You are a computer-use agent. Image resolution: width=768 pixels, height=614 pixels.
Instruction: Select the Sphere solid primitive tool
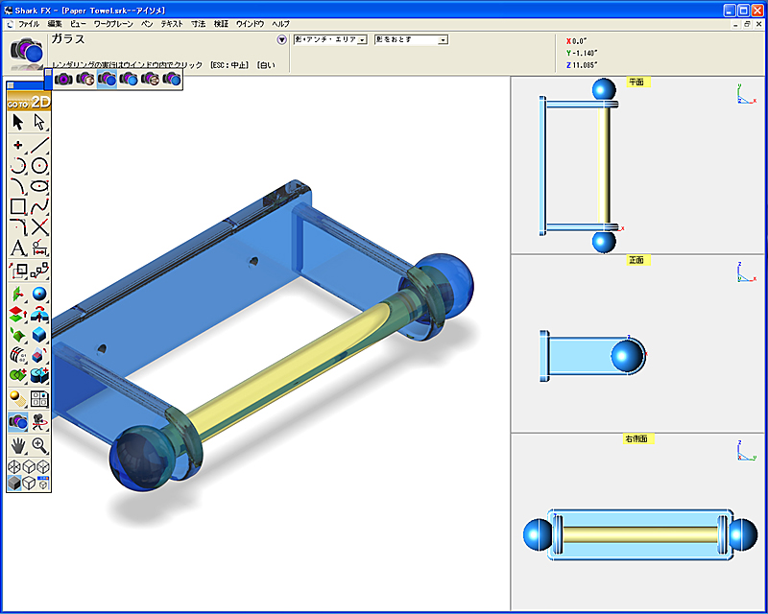click(39, 294)
